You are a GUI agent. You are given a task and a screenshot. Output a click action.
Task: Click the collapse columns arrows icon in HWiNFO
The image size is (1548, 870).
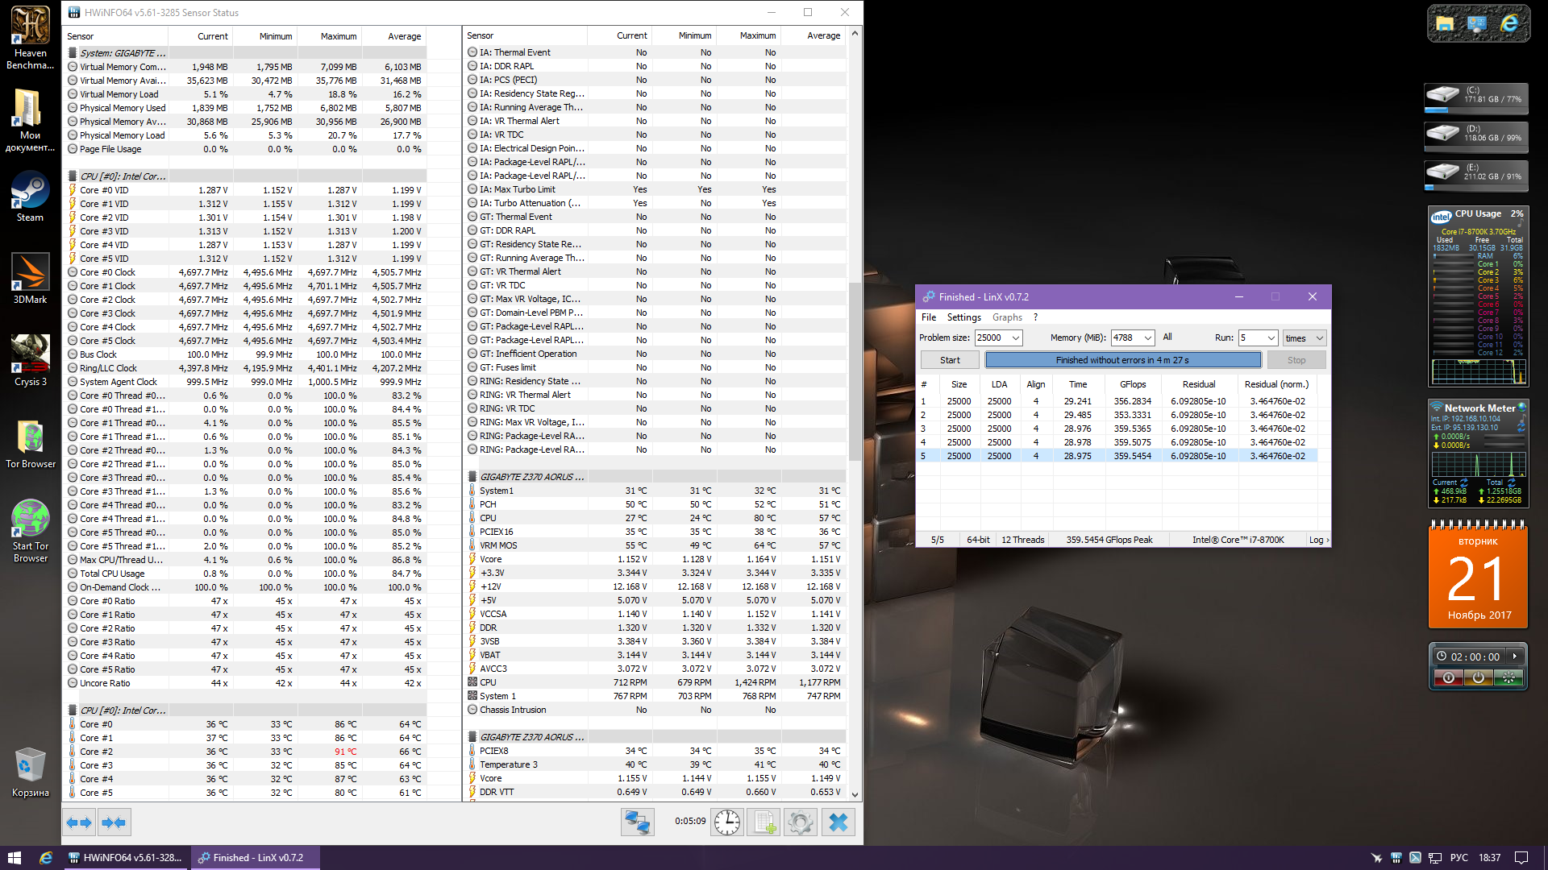point(114,822)
